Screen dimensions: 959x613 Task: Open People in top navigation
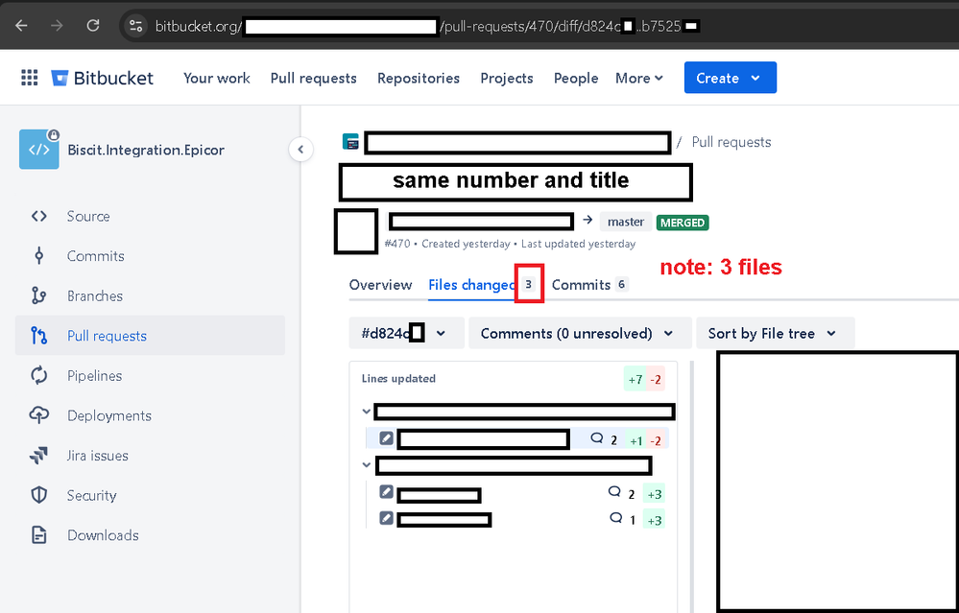(x=576, y=79)
